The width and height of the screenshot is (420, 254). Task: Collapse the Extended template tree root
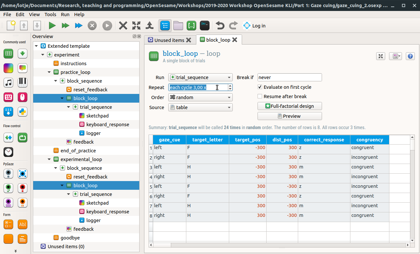pyautogui.click(x=36, y=46)
